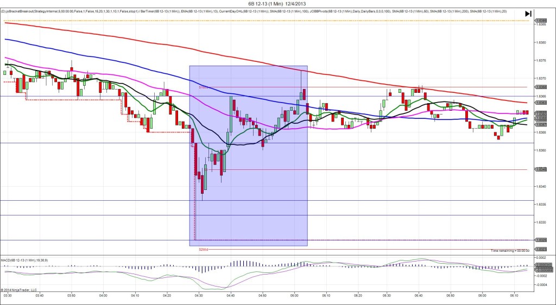Viewport: 556px width, 305px height.
Task: Click the 0.0000343 MACD value marker
Action: [542, 265]
